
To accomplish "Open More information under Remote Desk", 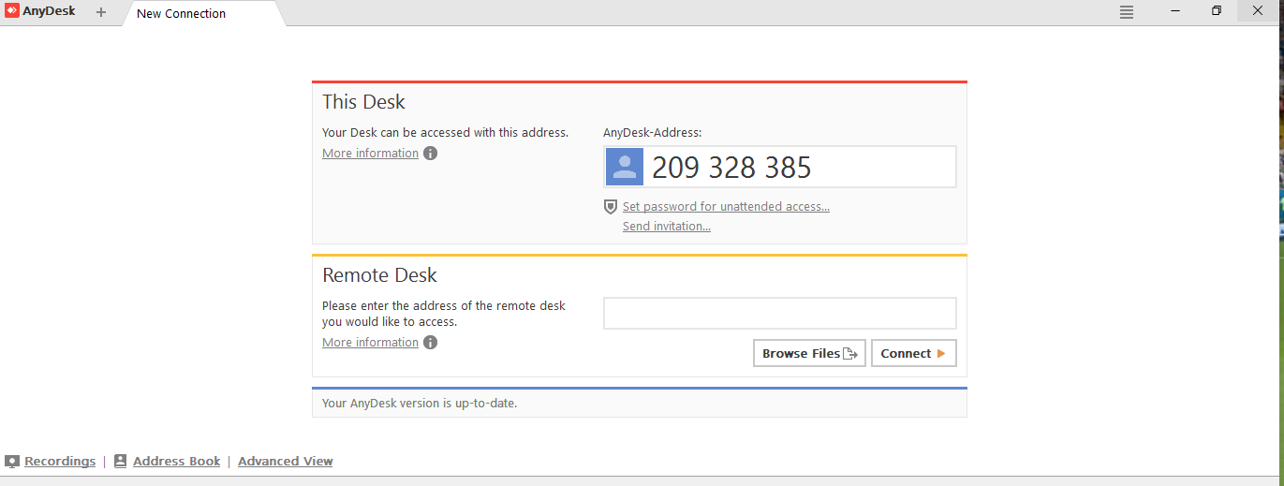I will pos(370,343).
